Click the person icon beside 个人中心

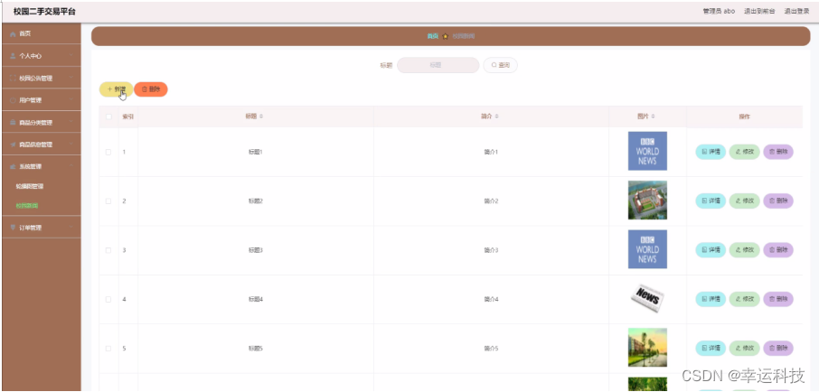click(x=13, y=56)
